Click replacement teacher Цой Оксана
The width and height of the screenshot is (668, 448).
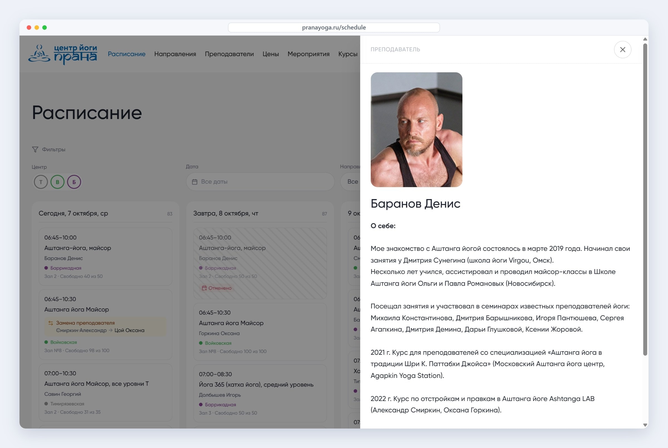point(129,330)
